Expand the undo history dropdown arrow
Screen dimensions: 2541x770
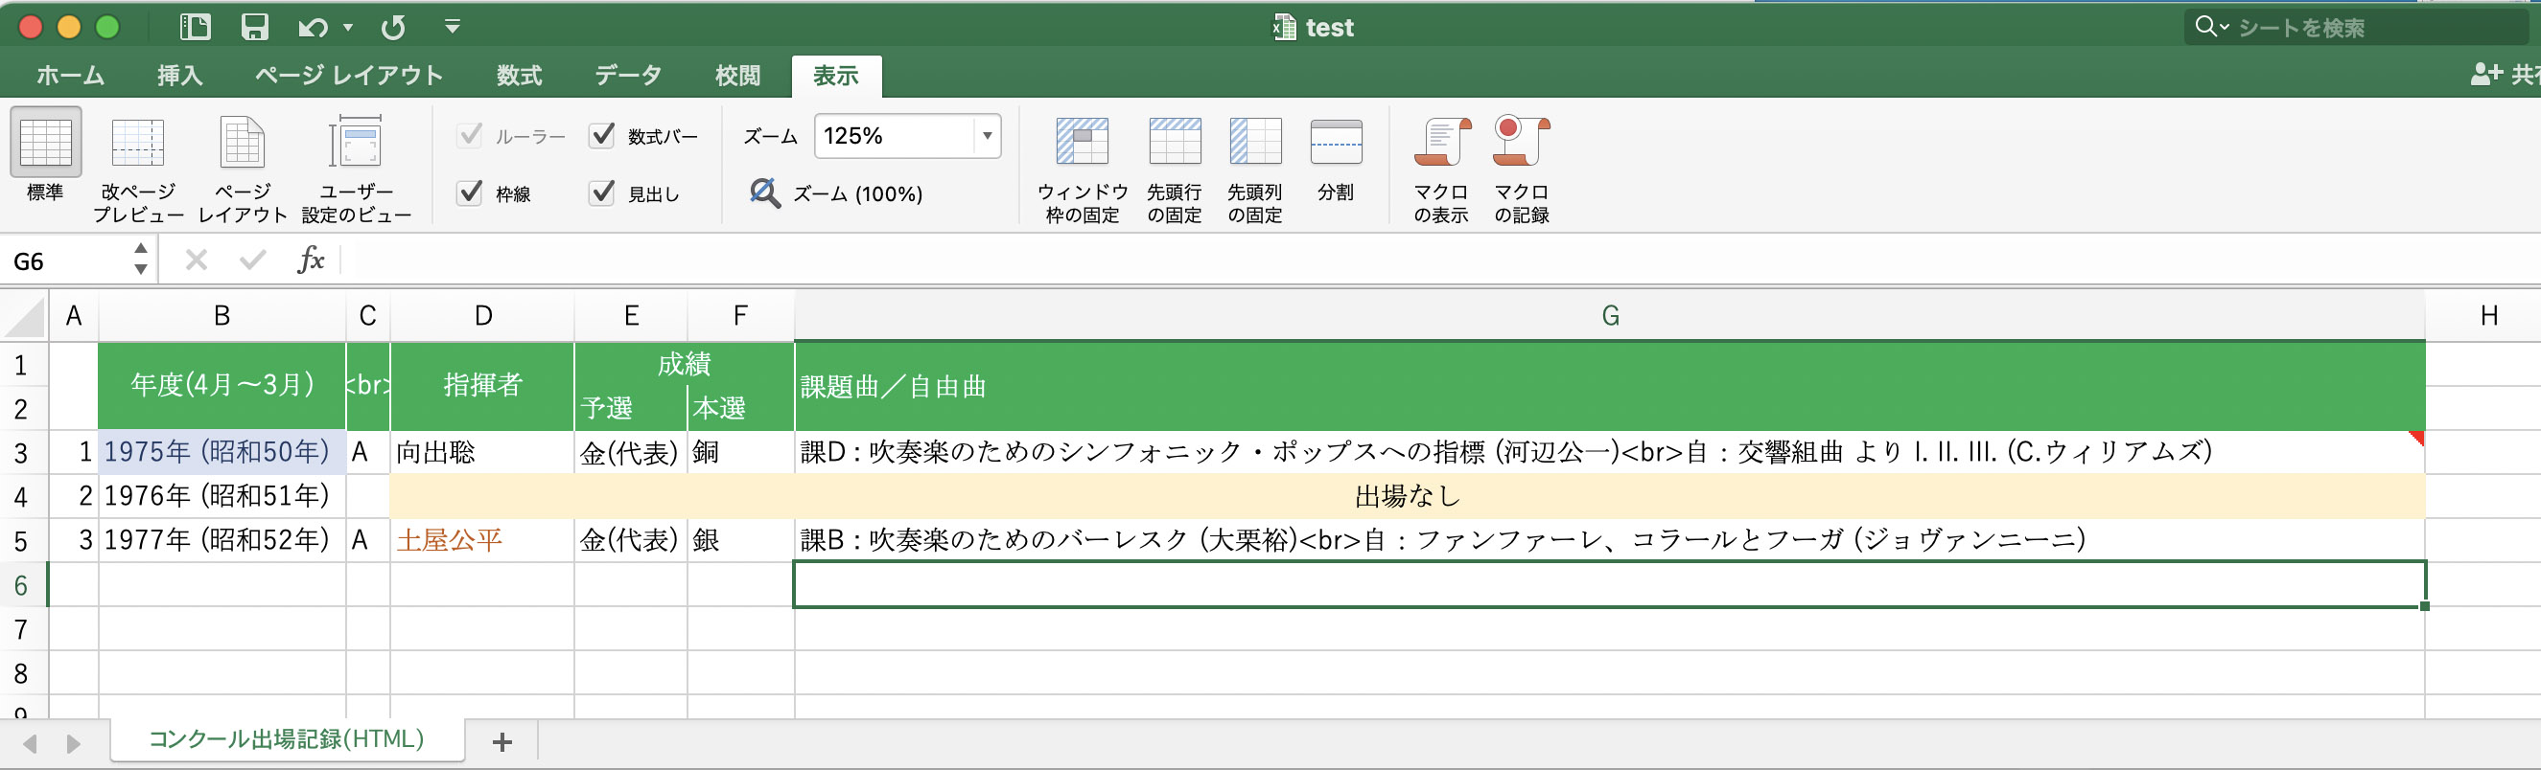click(348, 28)
